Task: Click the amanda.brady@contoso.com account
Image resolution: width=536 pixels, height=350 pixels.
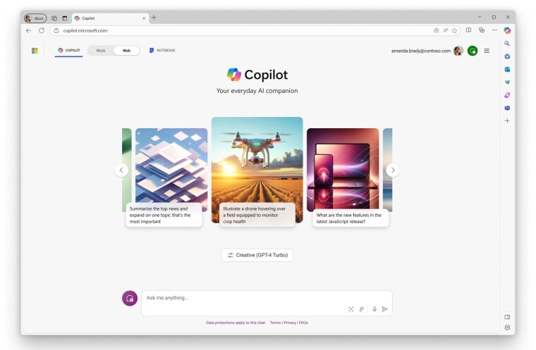Action: (421, 51)
